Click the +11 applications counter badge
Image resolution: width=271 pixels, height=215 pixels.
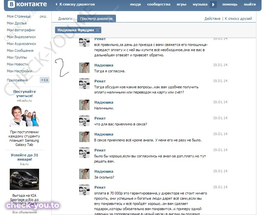[45, 80]
